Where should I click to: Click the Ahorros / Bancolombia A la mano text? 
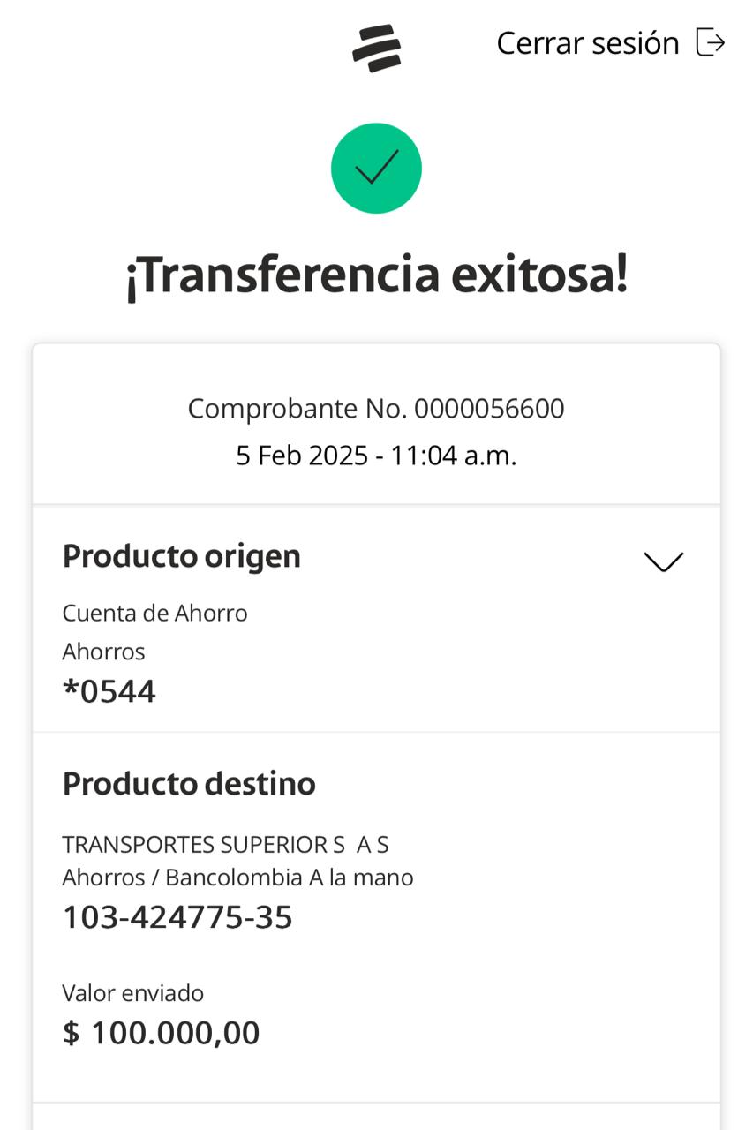coord(237,878)
